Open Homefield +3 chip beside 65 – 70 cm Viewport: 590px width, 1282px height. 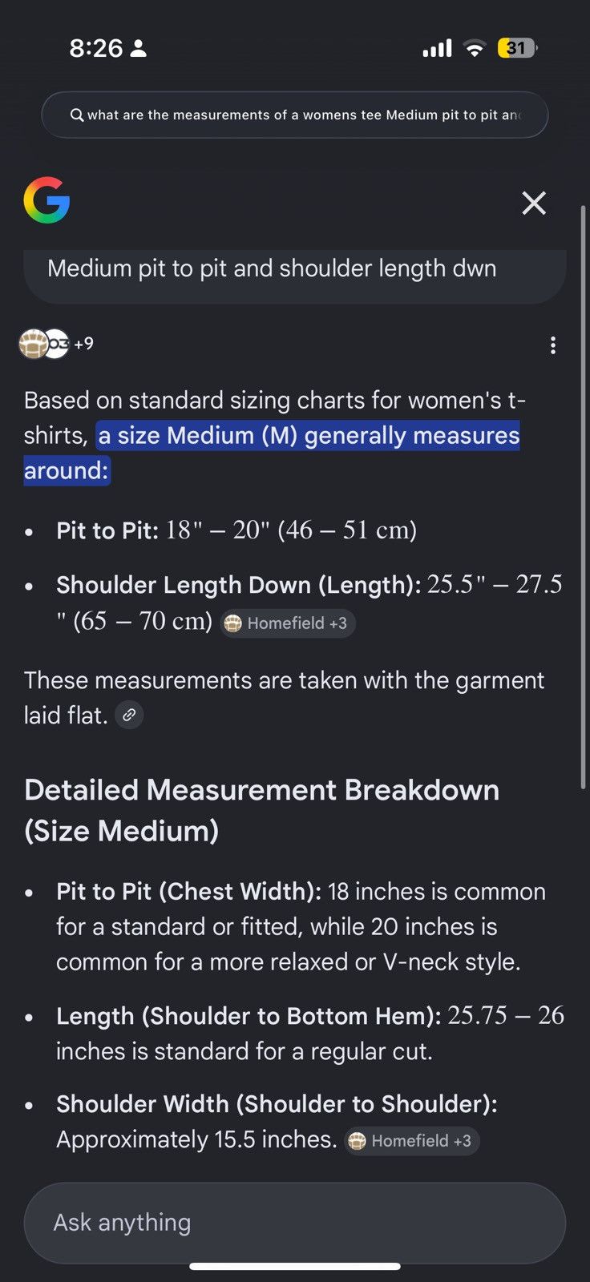288,623
